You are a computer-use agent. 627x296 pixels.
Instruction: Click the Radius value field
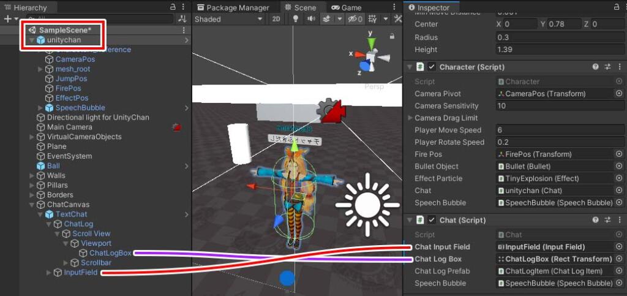click(560, 37)
